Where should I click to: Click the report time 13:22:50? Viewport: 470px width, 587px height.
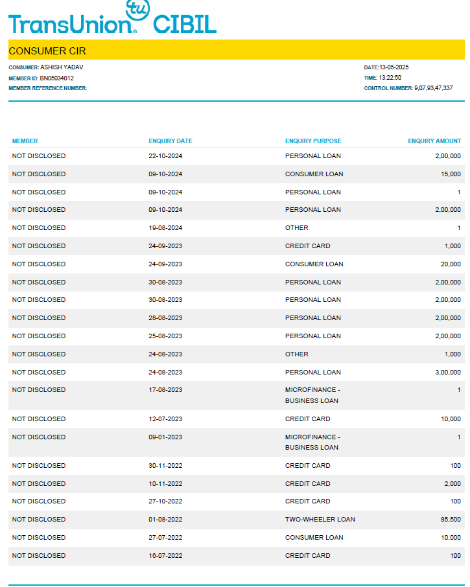click(x=390, y=78)
